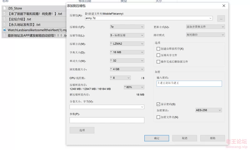Select 【论坛介绍】.txt file name
The image size is (250, 150).
click(x=19, y=19)
